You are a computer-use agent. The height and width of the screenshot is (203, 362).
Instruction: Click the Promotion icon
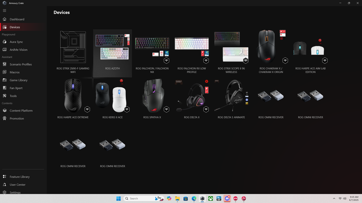(4, 118)
